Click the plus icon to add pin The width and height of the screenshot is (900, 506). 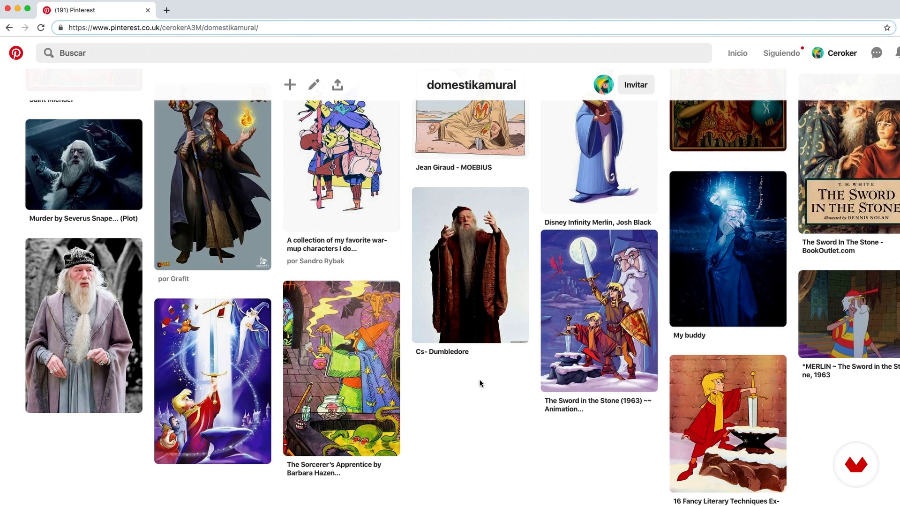290,85
